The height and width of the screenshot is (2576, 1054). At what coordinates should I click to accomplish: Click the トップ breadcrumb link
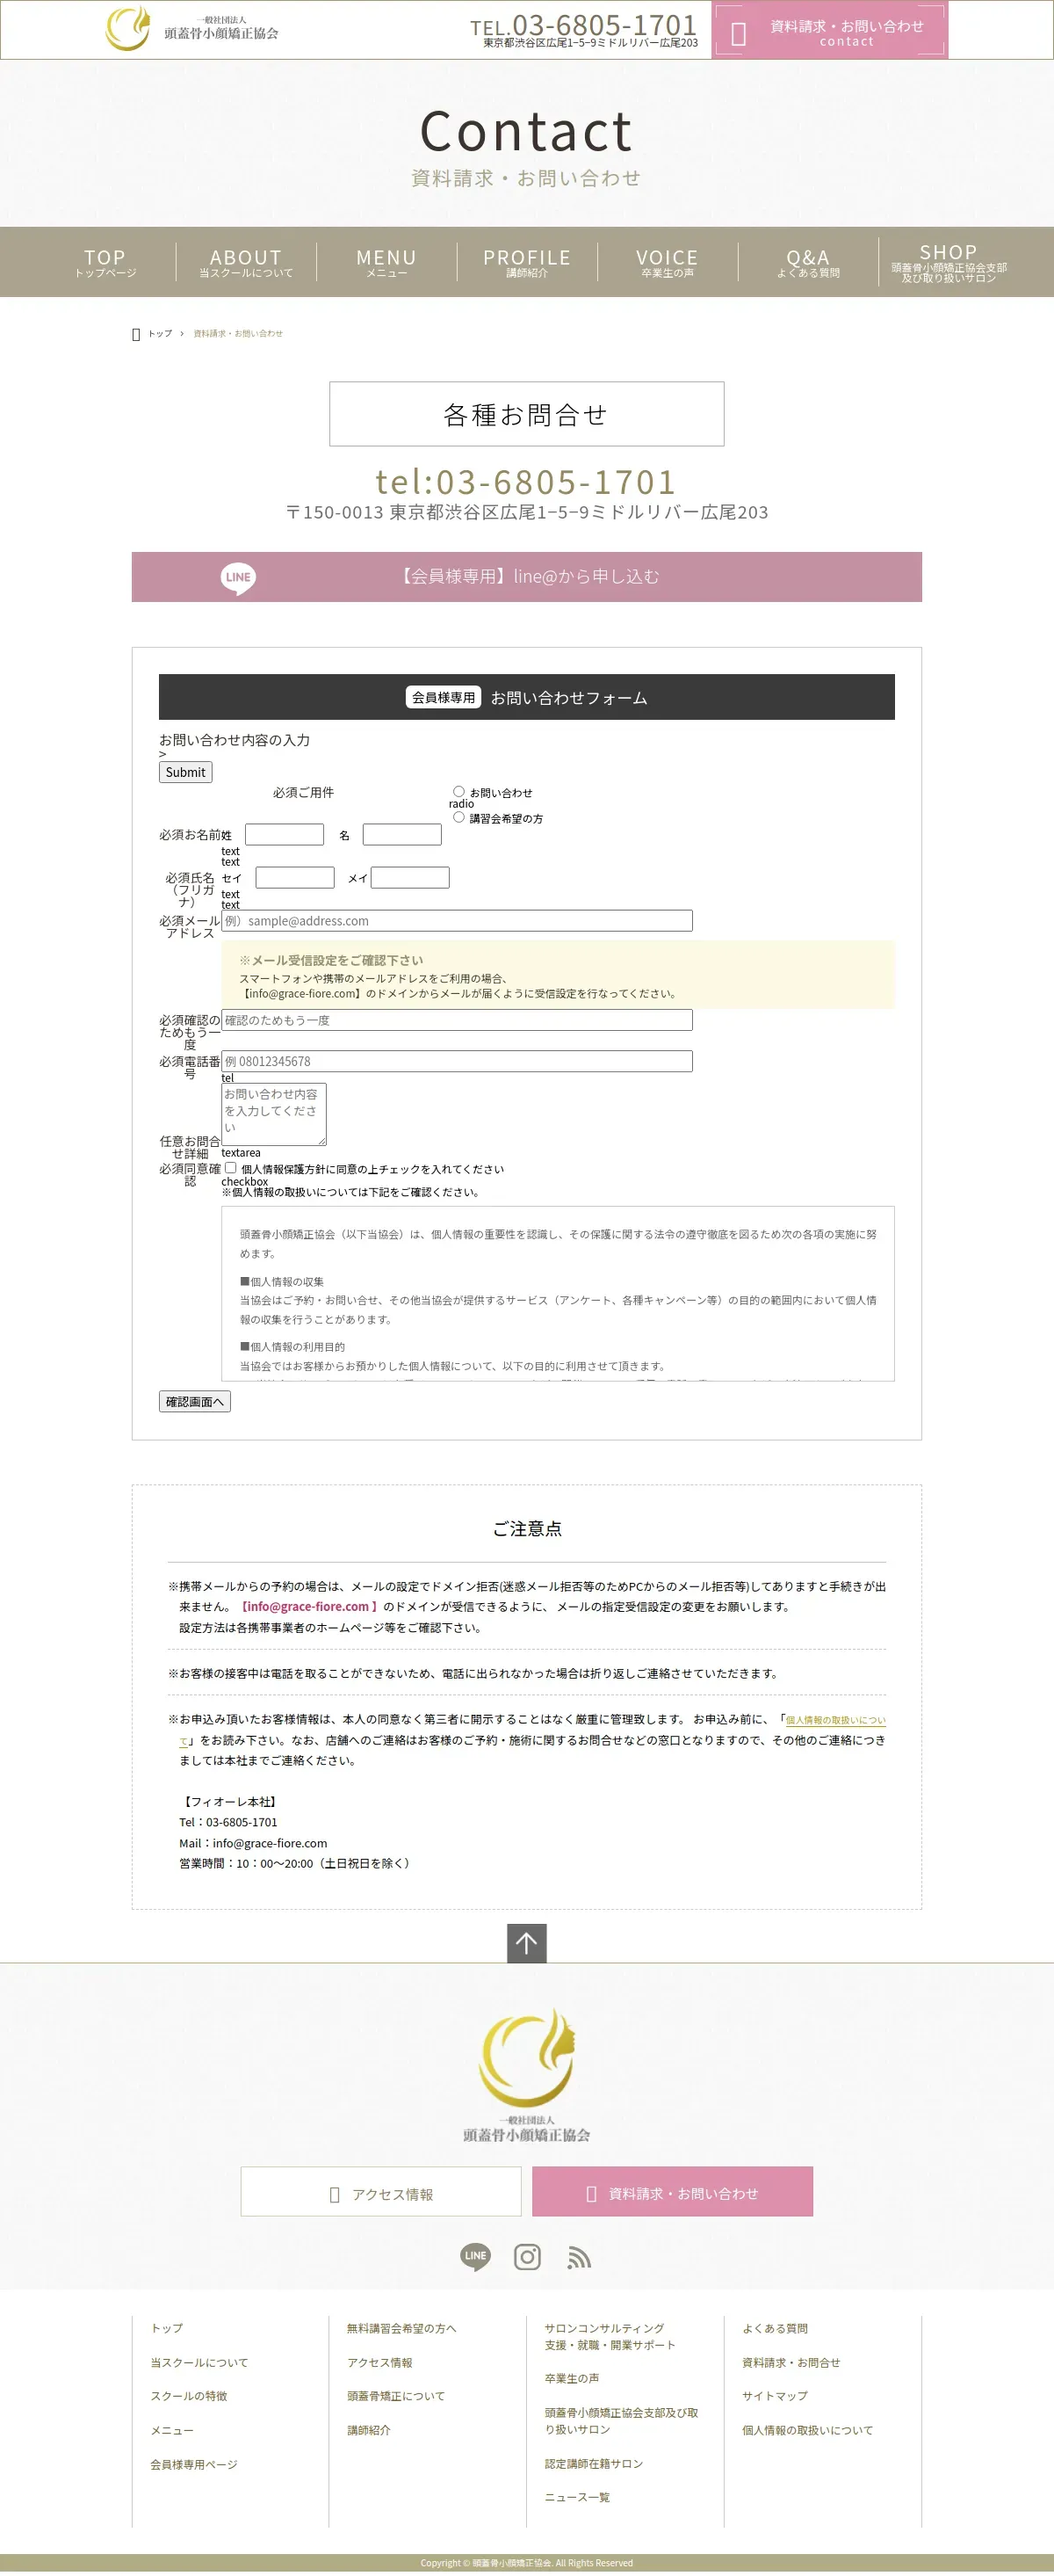click(x=160, y=334)
